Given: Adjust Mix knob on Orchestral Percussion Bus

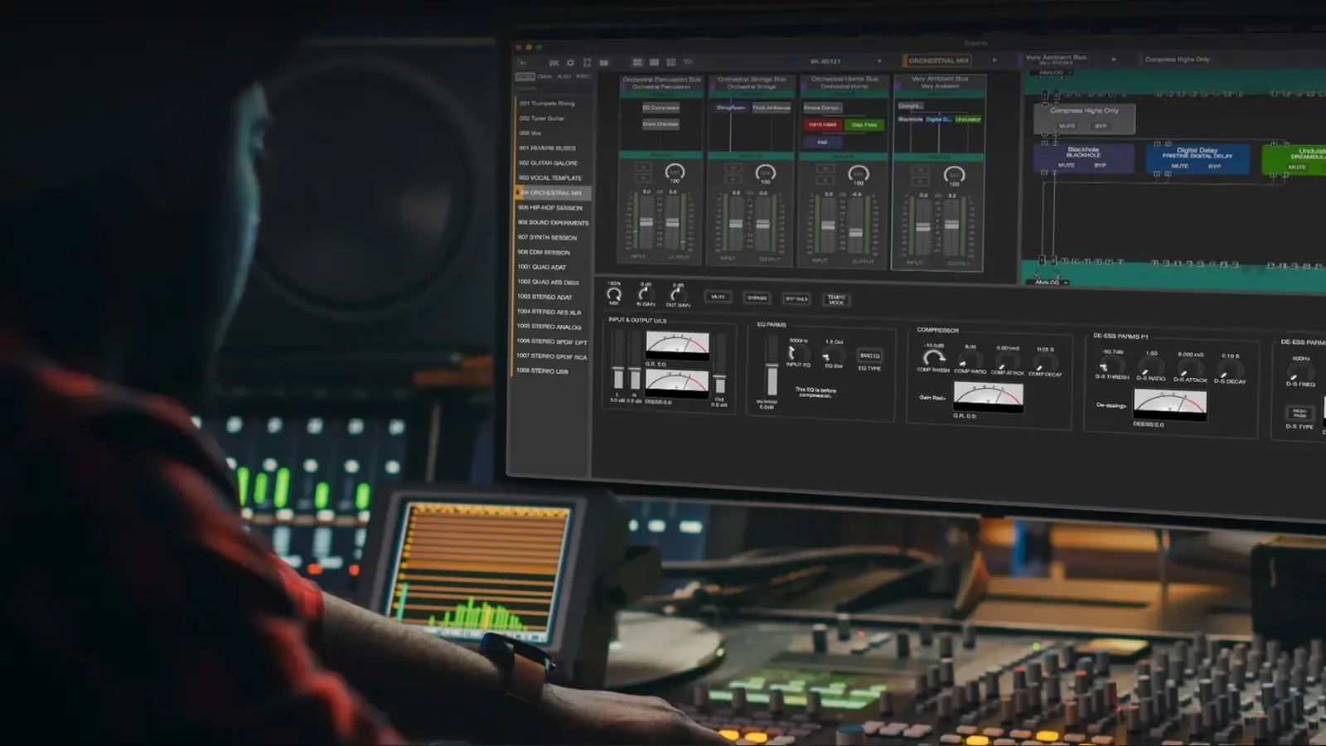Looking at the screenshot, I should coord(675,172).
